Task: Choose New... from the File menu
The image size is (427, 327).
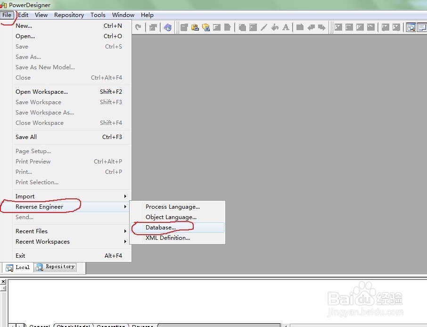Action: tap(72, 26)
